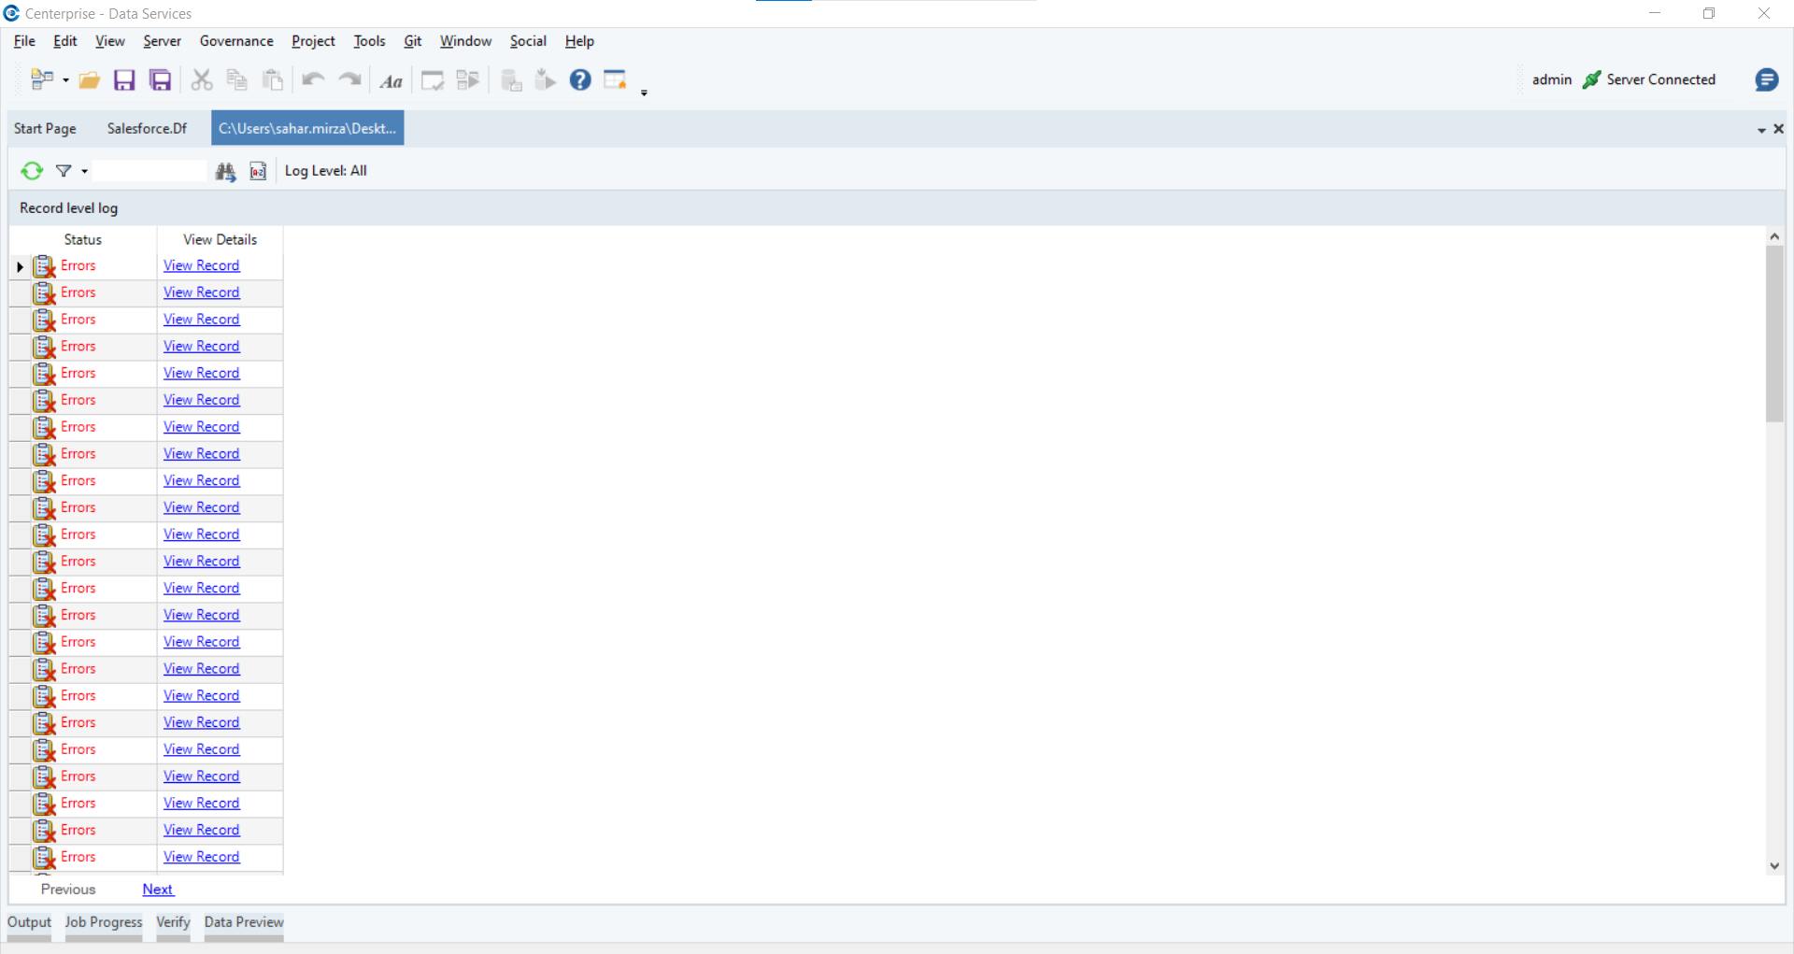Click the Save floppy disk icon
This screenshot has width=1794, height=954.
(124, 80)
